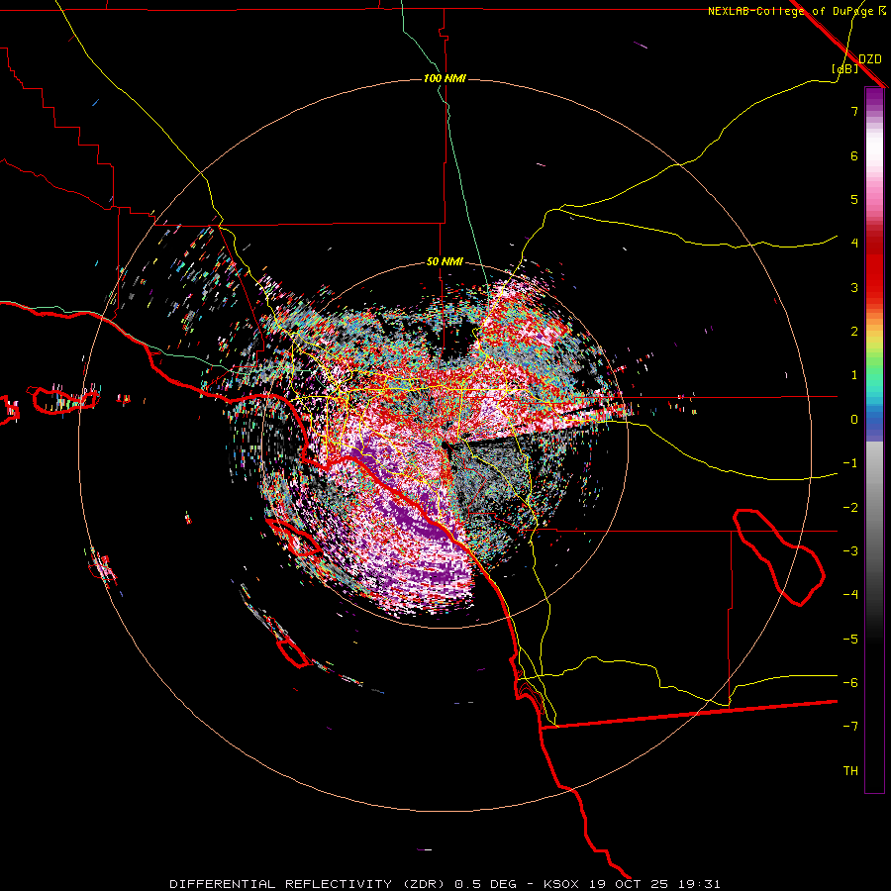This screenshot has width=891, height=891.
Task: Click the 'DZD' product label
Action: click(870, 59)
